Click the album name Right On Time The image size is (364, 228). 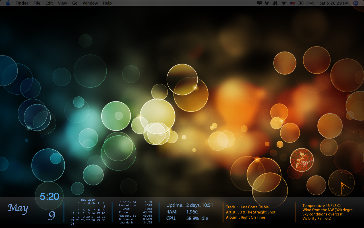(253, 217)
